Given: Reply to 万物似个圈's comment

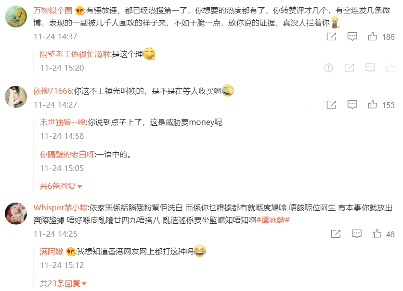Looking at the screenshot, I should click(352, 36).
